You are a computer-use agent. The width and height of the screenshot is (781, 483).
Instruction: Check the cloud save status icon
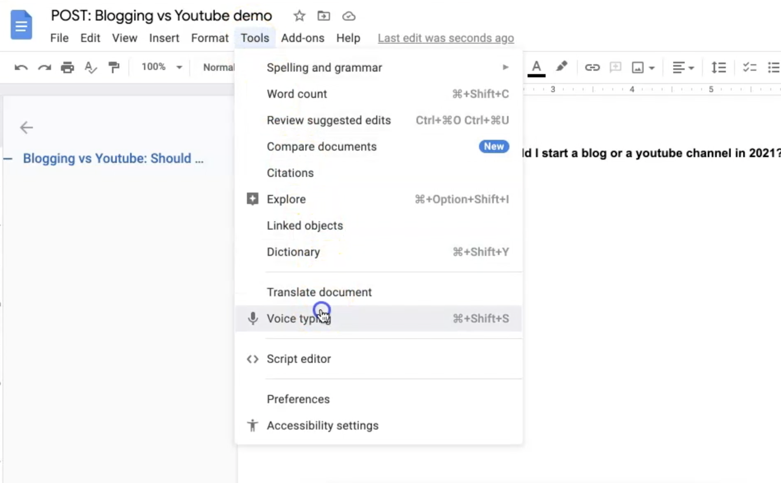(349, 16)
